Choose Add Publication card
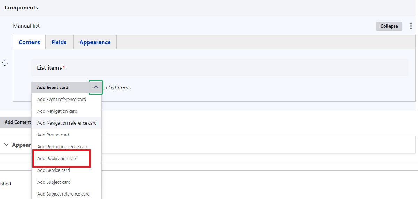Image resolution: width=418 pixels, height=199 pixels. [57, 158]
